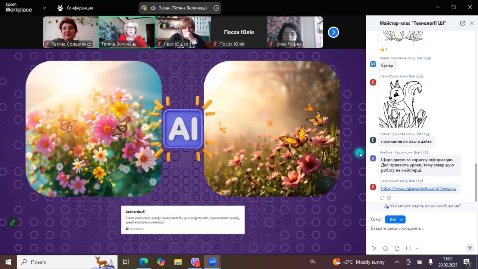Image resolution: width=478 pixels, height=269 pixels.
Task: Attach a file using the chat file icon
Action: point(397,248)
